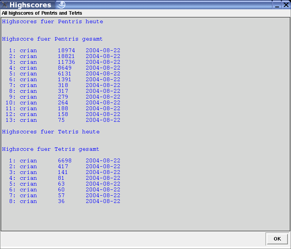This screenshot has width=291, height=249.
Task: Minimize the Highscores window
Action: (x=277, y=5)
